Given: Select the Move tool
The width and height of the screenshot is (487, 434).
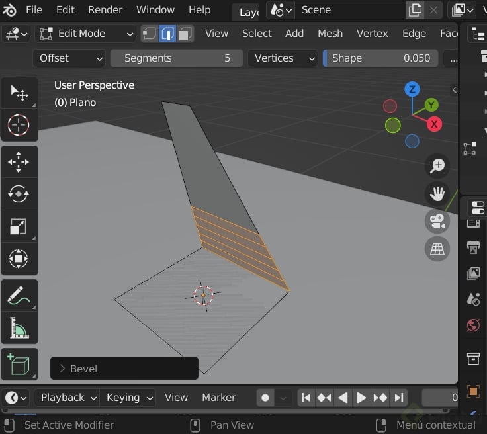Looking at the screenshot, I should click(x=19, y=161).
